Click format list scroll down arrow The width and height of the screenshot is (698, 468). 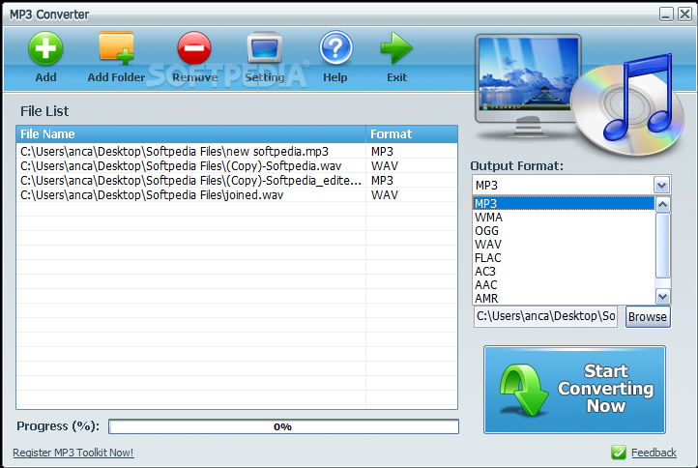[x=663, y=296]
